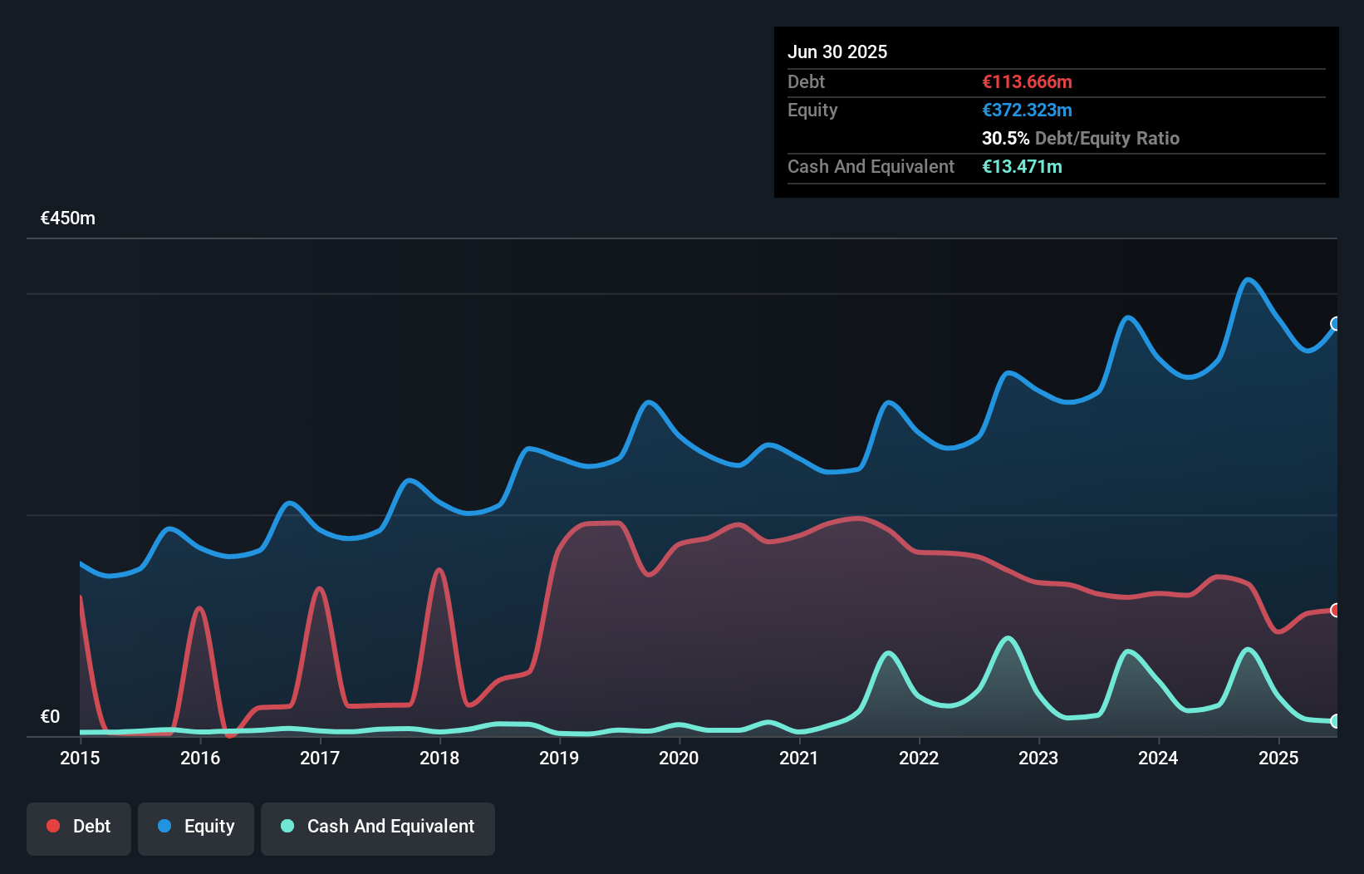Image resolution: width=1364 pixels, height=874 pixels.
Task: Click the teal Cash And Equivalent legend dot
Action: pyautogui.click(x=287, y=826)
